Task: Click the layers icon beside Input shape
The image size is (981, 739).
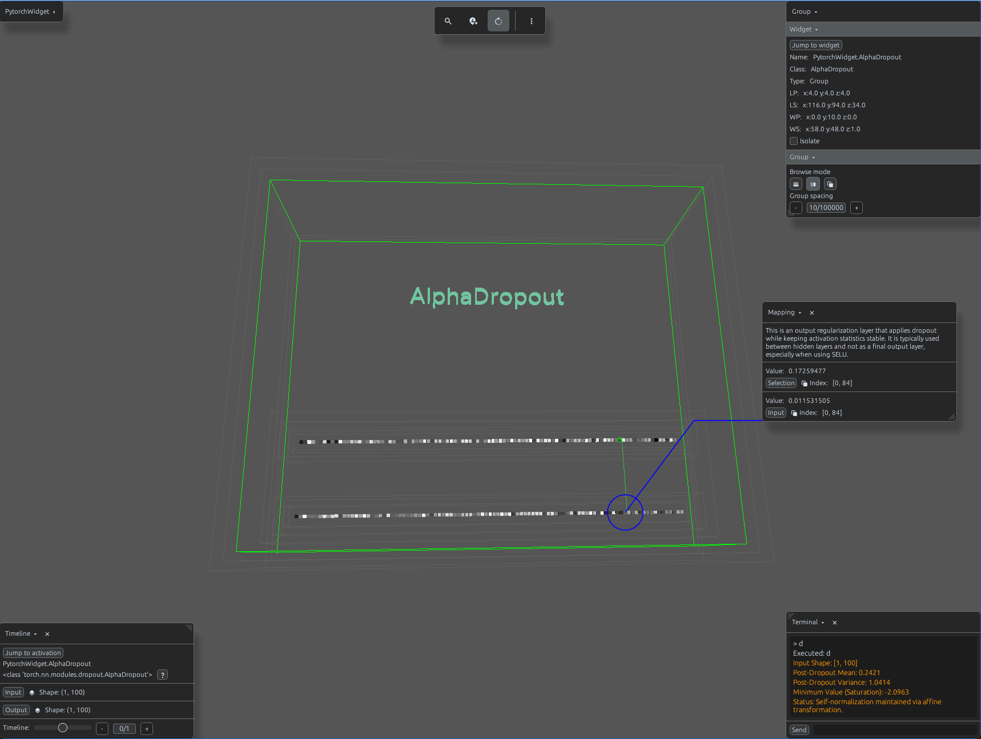Action: (32, 693)
